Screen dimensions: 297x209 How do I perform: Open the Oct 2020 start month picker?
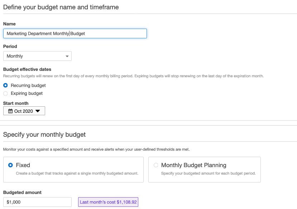coord(24,111)
